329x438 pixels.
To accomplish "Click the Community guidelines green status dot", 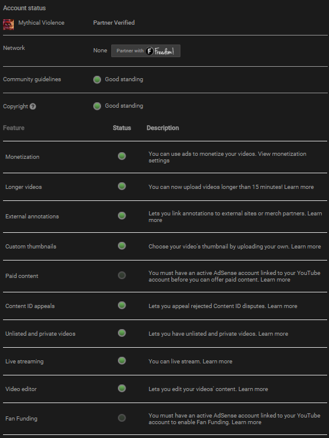I will click(x=97, y=79).
